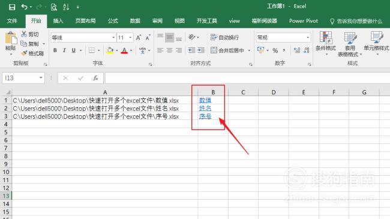The height and width of the screenshot is (219, 390).
Task: Click the 剪切 cut button
Action: pyautogui.click(x=30, y=34)
